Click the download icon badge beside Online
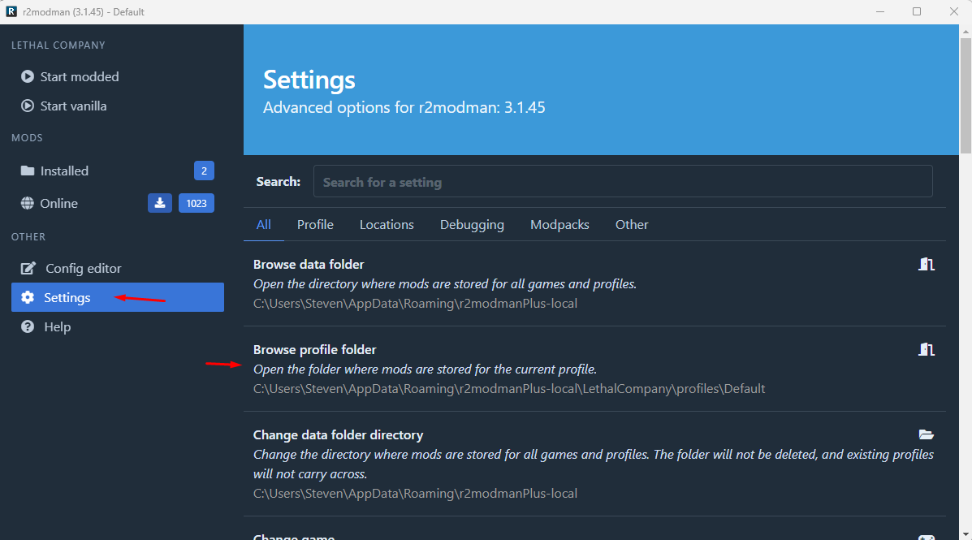Screen dimensions: 972x540 (x=160, y=203)
